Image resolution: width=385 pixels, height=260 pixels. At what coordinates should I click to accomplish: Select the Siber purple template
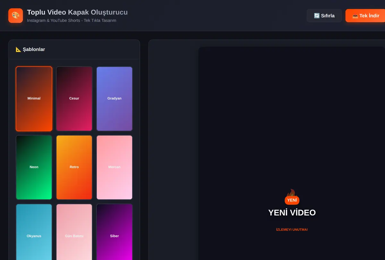pos(115,232)
